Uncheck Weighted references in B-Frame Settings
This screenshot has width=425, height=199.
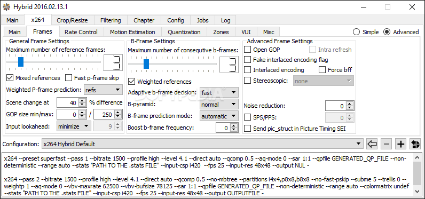132,82
